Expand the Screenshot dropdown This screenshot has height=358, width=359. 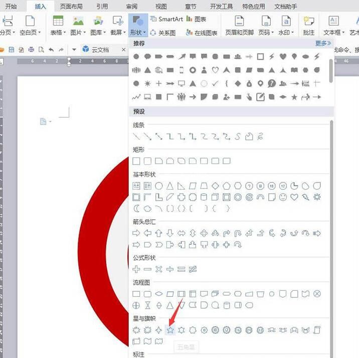[x=118, y=25]
